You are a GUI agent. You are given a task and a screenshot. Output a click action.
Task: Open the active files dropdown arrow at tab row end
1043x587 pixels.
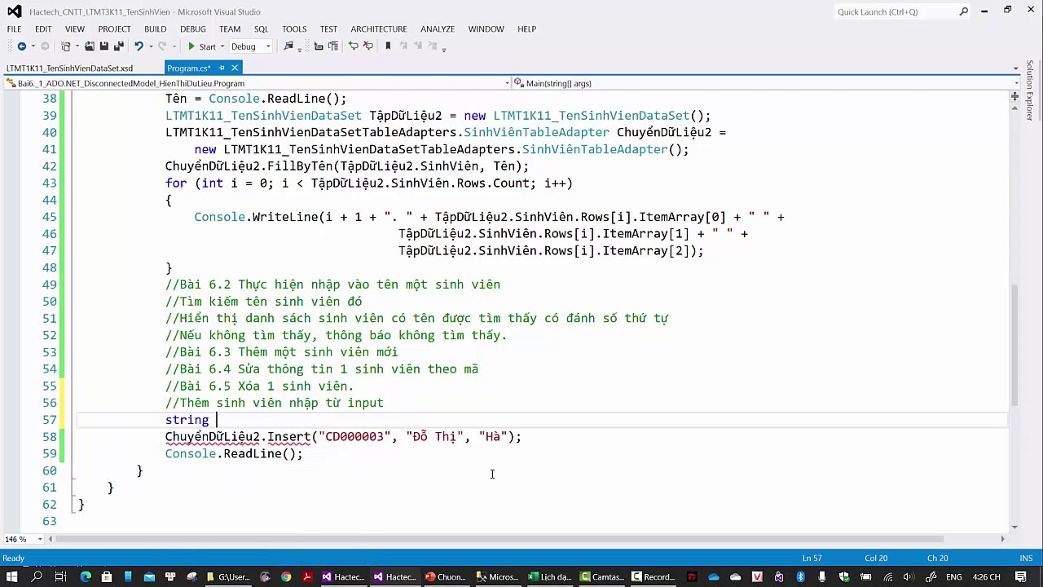pyautogui.click(x=1015, y=68)
